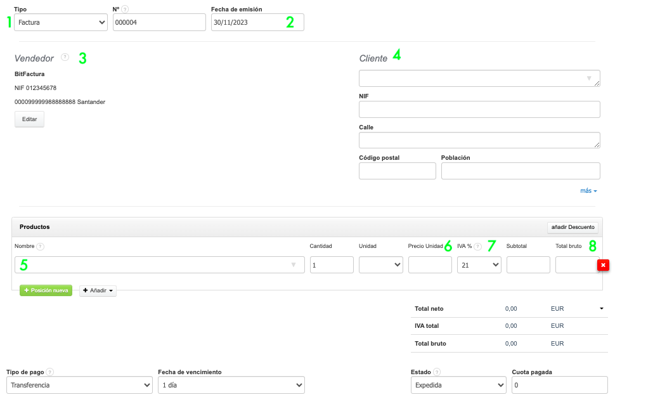Image resolution: width=660 pixels, height=397 pixels.
Task: Click the green Posición nueva button
Action: pyautogui.click(x=46, y=290)
